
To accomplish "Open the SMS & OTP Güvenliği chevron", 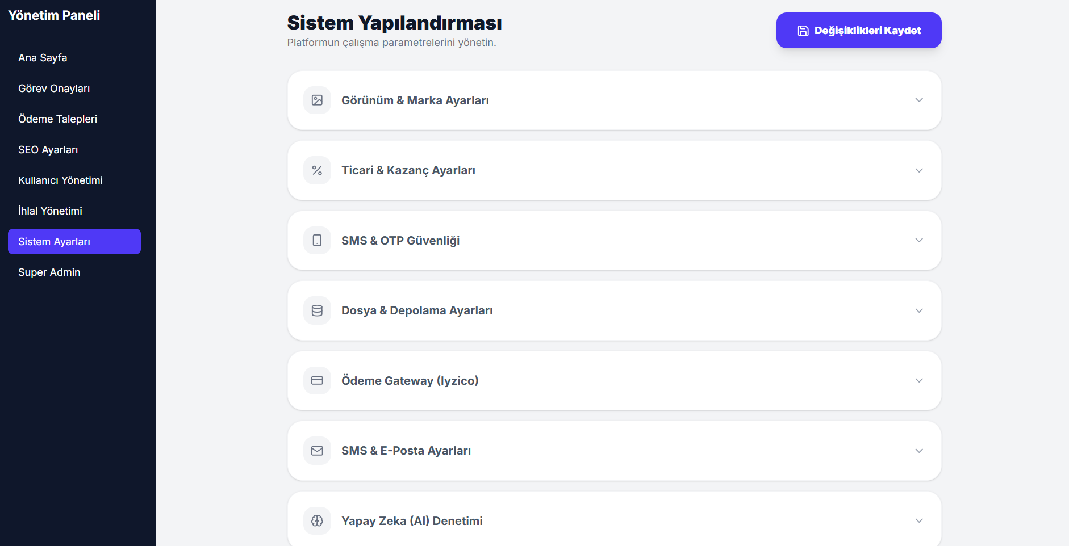I will 918,241.
